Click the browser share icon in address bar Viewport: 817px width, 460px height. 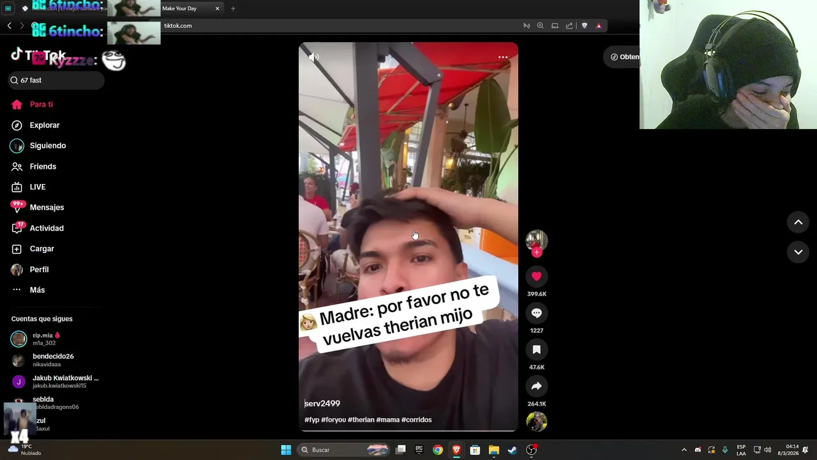pos(569,26)
